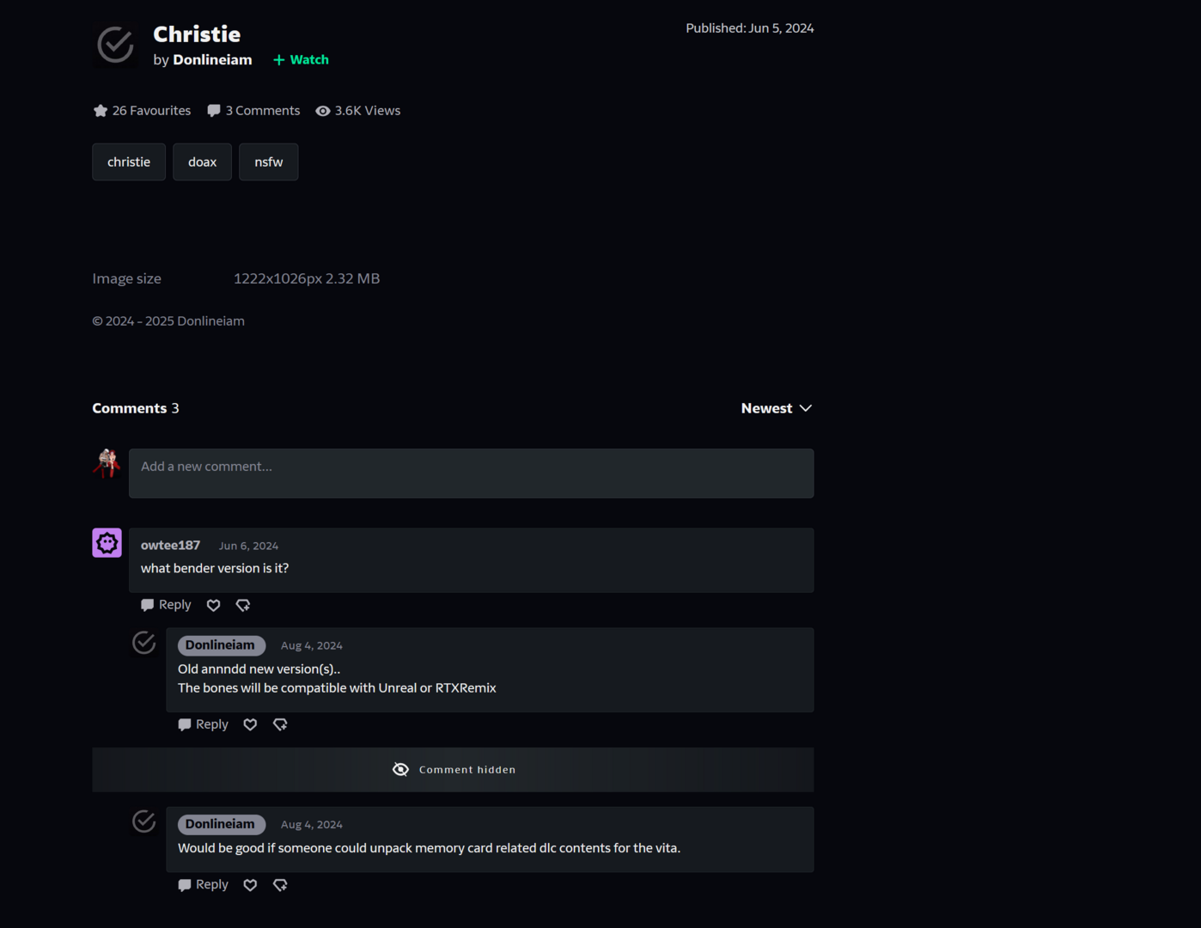
Task: Click the 3.6K Views eye icon
Action: [323, 111]
